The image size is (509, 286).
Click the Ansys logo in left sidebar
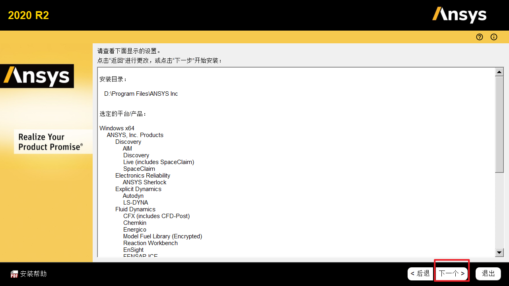coord(37,76)
